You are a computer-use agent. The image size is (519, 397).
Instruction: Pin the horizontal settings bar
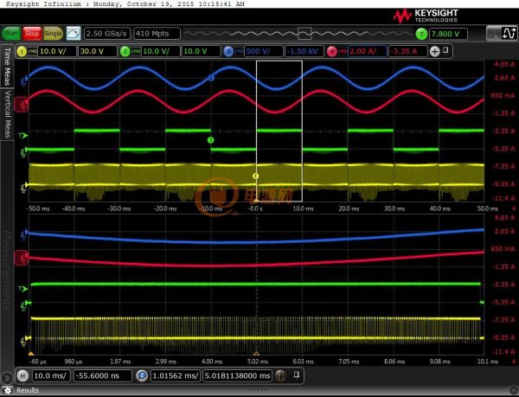(297, 375)
